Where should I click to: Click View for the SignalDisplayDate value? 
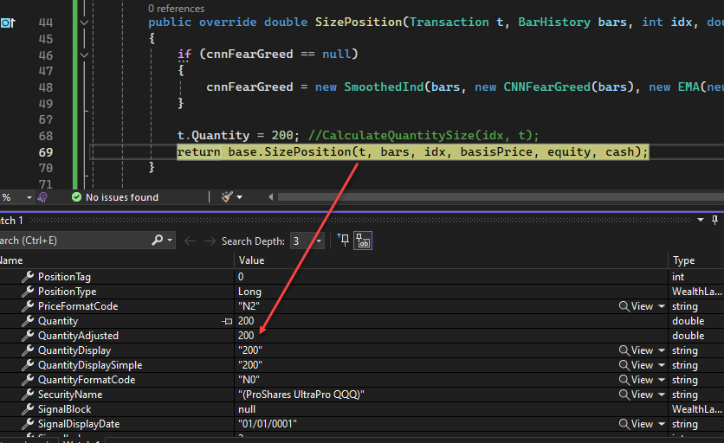pyautogui.click(x=641, y=424)
